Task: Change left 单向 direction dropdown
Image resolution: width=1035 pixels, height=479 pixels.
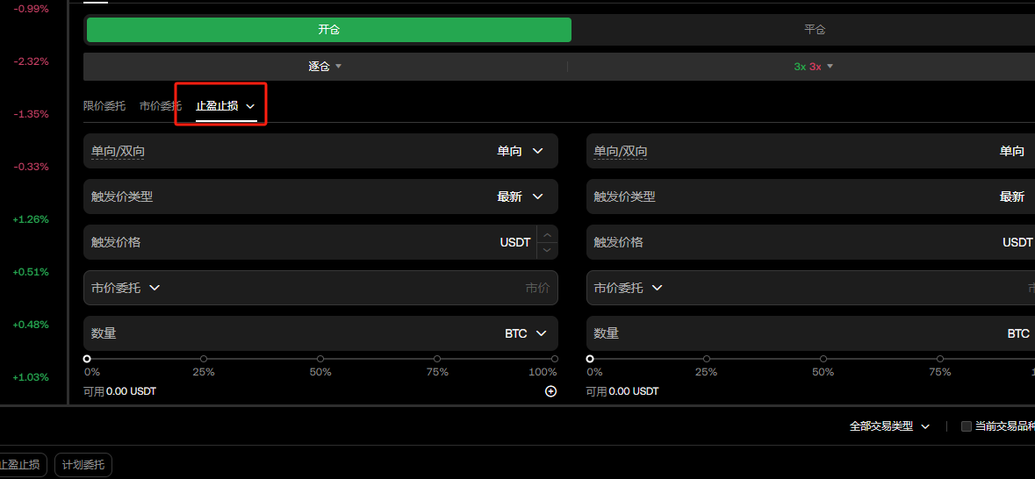Action: (x=521, y=151)
